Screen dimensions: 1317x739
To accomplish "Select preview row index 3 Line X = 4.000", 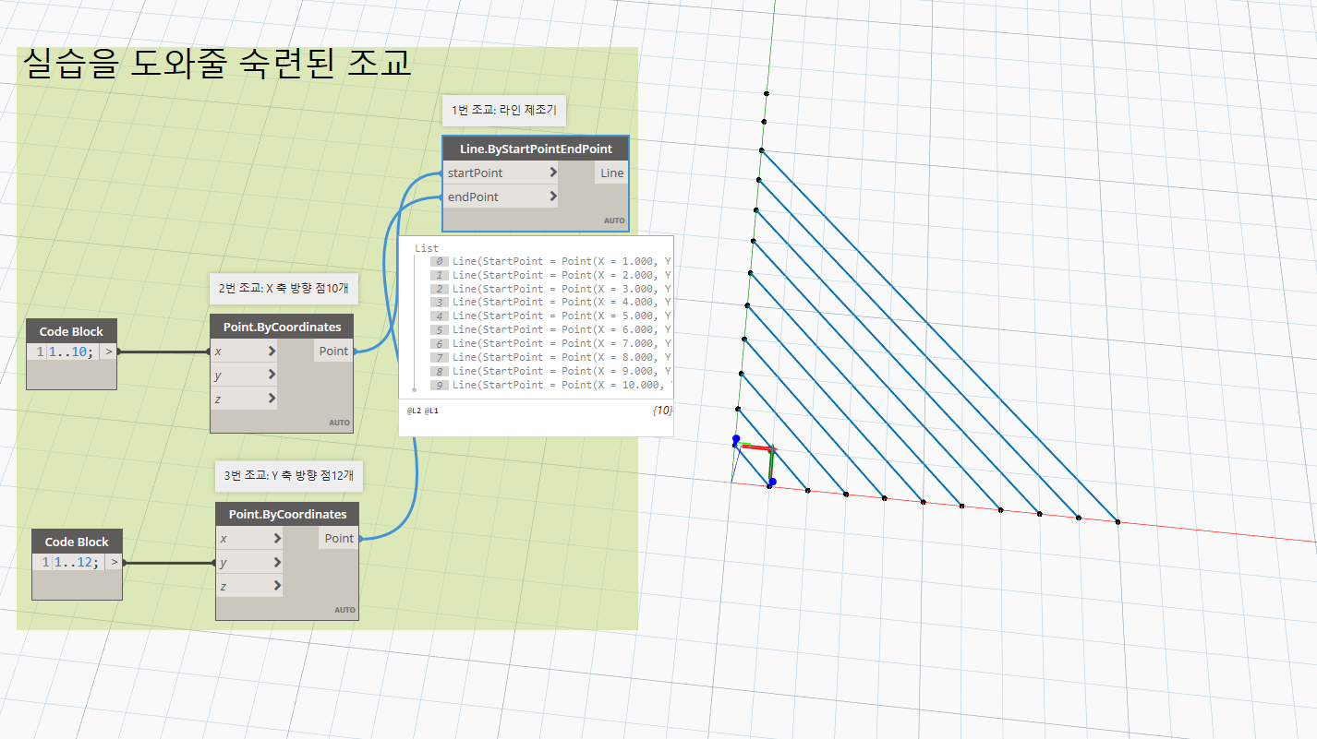I will [550, 302].
